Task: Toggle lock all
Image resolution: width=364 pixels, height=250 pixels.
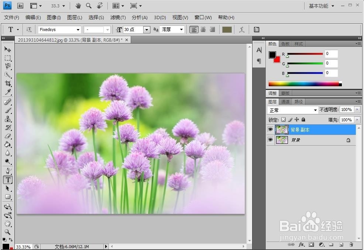Action: click(x=303, y=119)
